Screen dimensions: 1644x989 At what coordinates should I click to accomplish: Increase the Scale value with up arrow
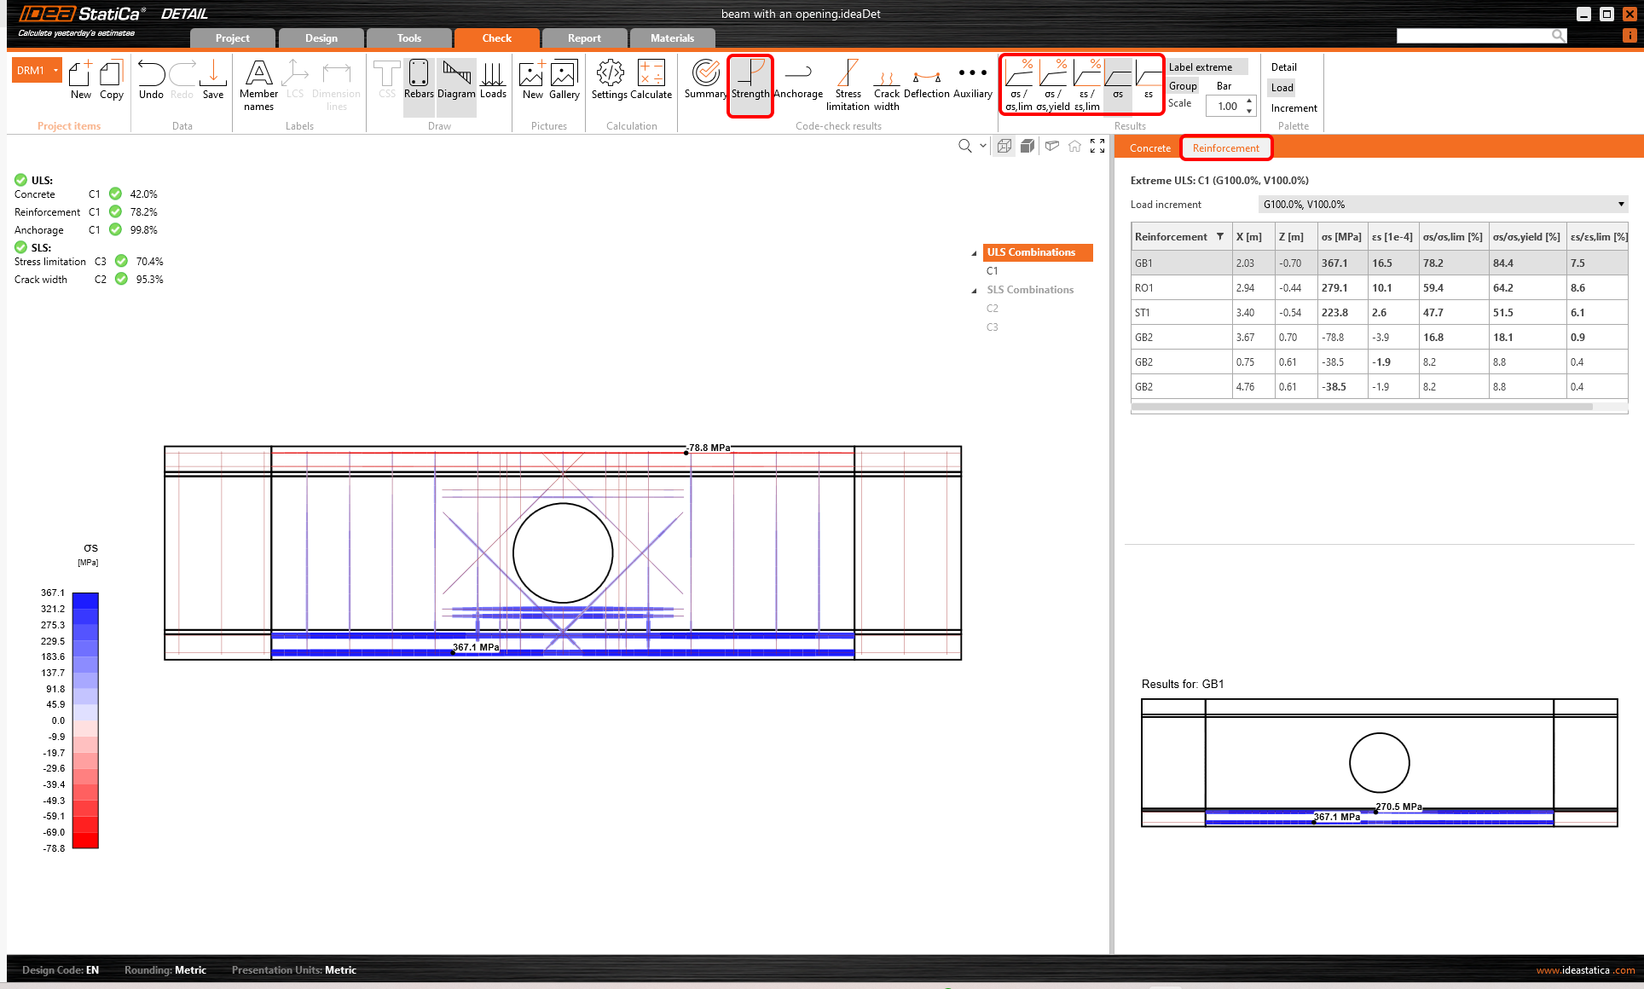pyautogui.click(x=1249, y=101)
